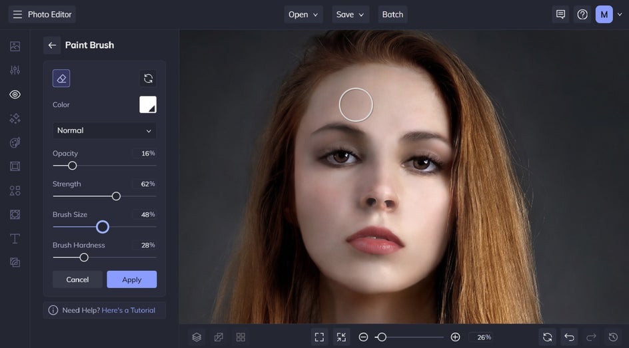
Task: Open the Here's a Tutorial link
Action: [x=128, y=310]
